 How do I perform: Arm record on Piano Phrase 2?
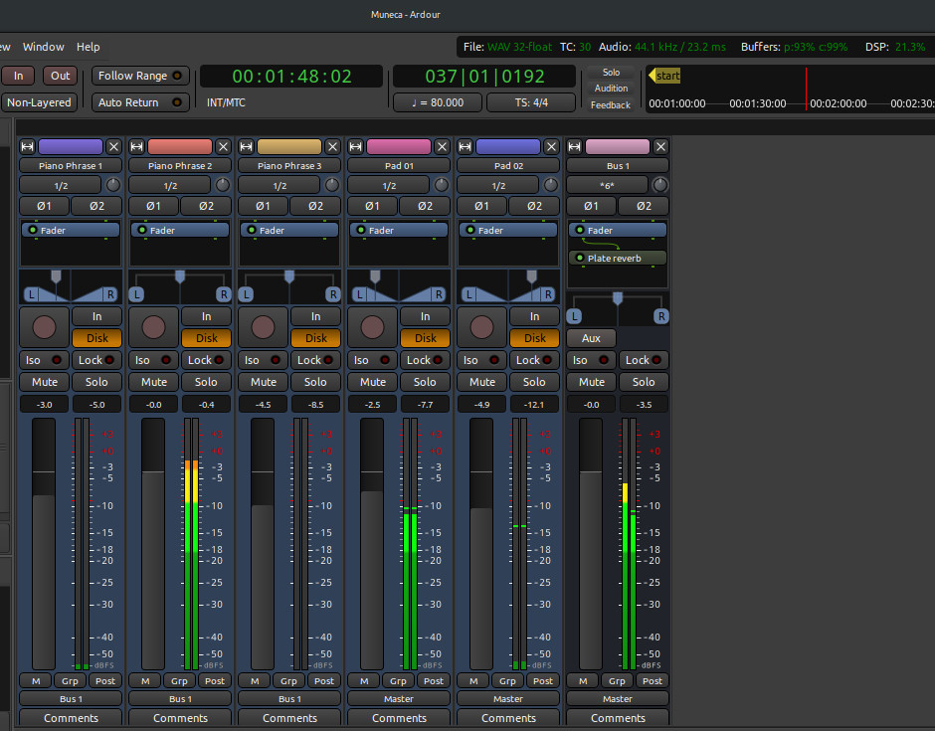click(x=153, y=327)
